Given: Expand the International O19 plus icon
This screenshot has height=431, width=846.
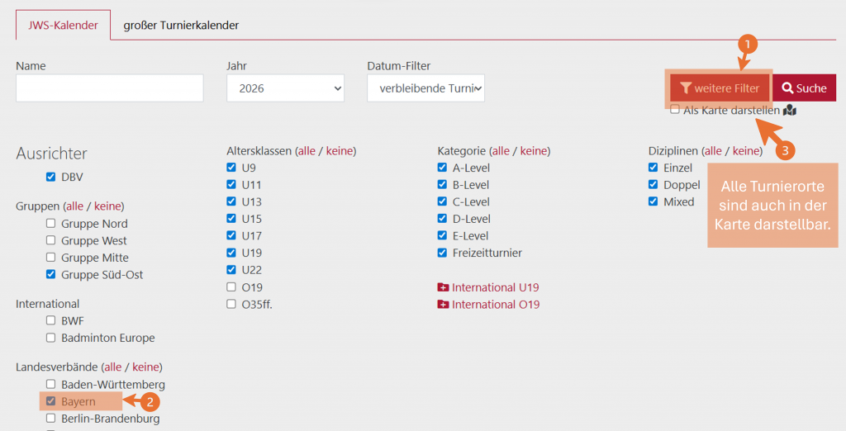Looking at the screenshot, I should (443, 305).
